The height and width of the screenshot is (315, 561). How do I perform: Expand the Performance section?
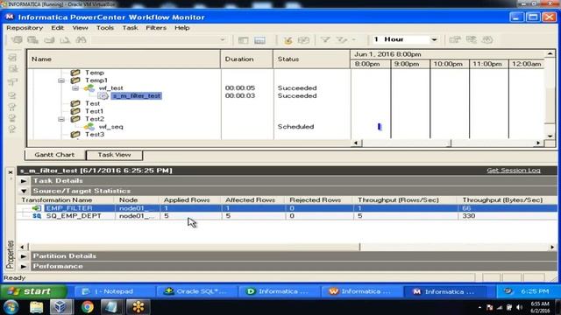[24, 266]
